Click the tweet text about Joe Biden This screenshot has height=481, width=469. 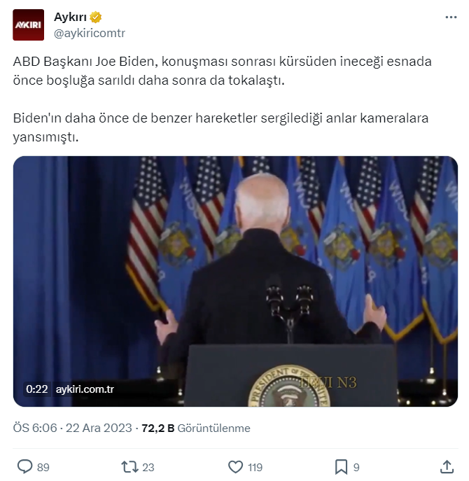pos(222,99)
